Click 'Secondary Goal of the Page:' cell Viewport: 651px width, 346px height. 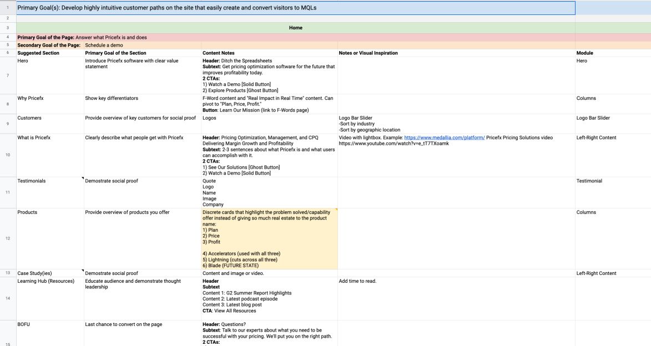point(51,45)
